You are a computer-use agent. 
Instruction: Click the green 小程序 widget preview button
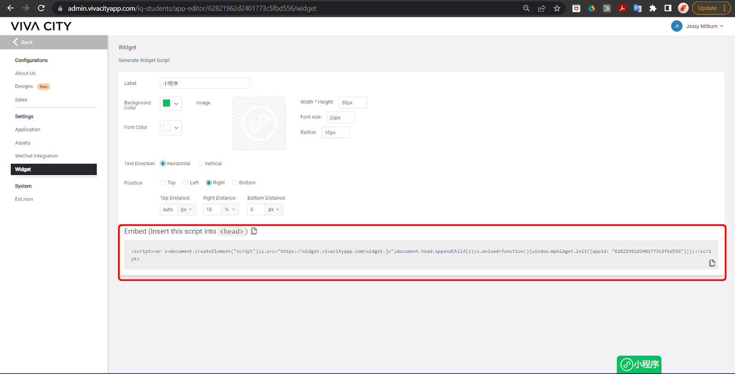coord(639,364)
